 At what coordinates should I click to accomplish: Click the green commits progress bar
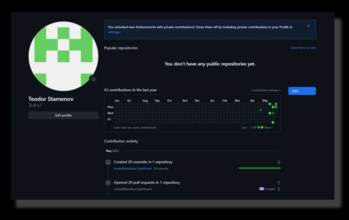point(260,168)
